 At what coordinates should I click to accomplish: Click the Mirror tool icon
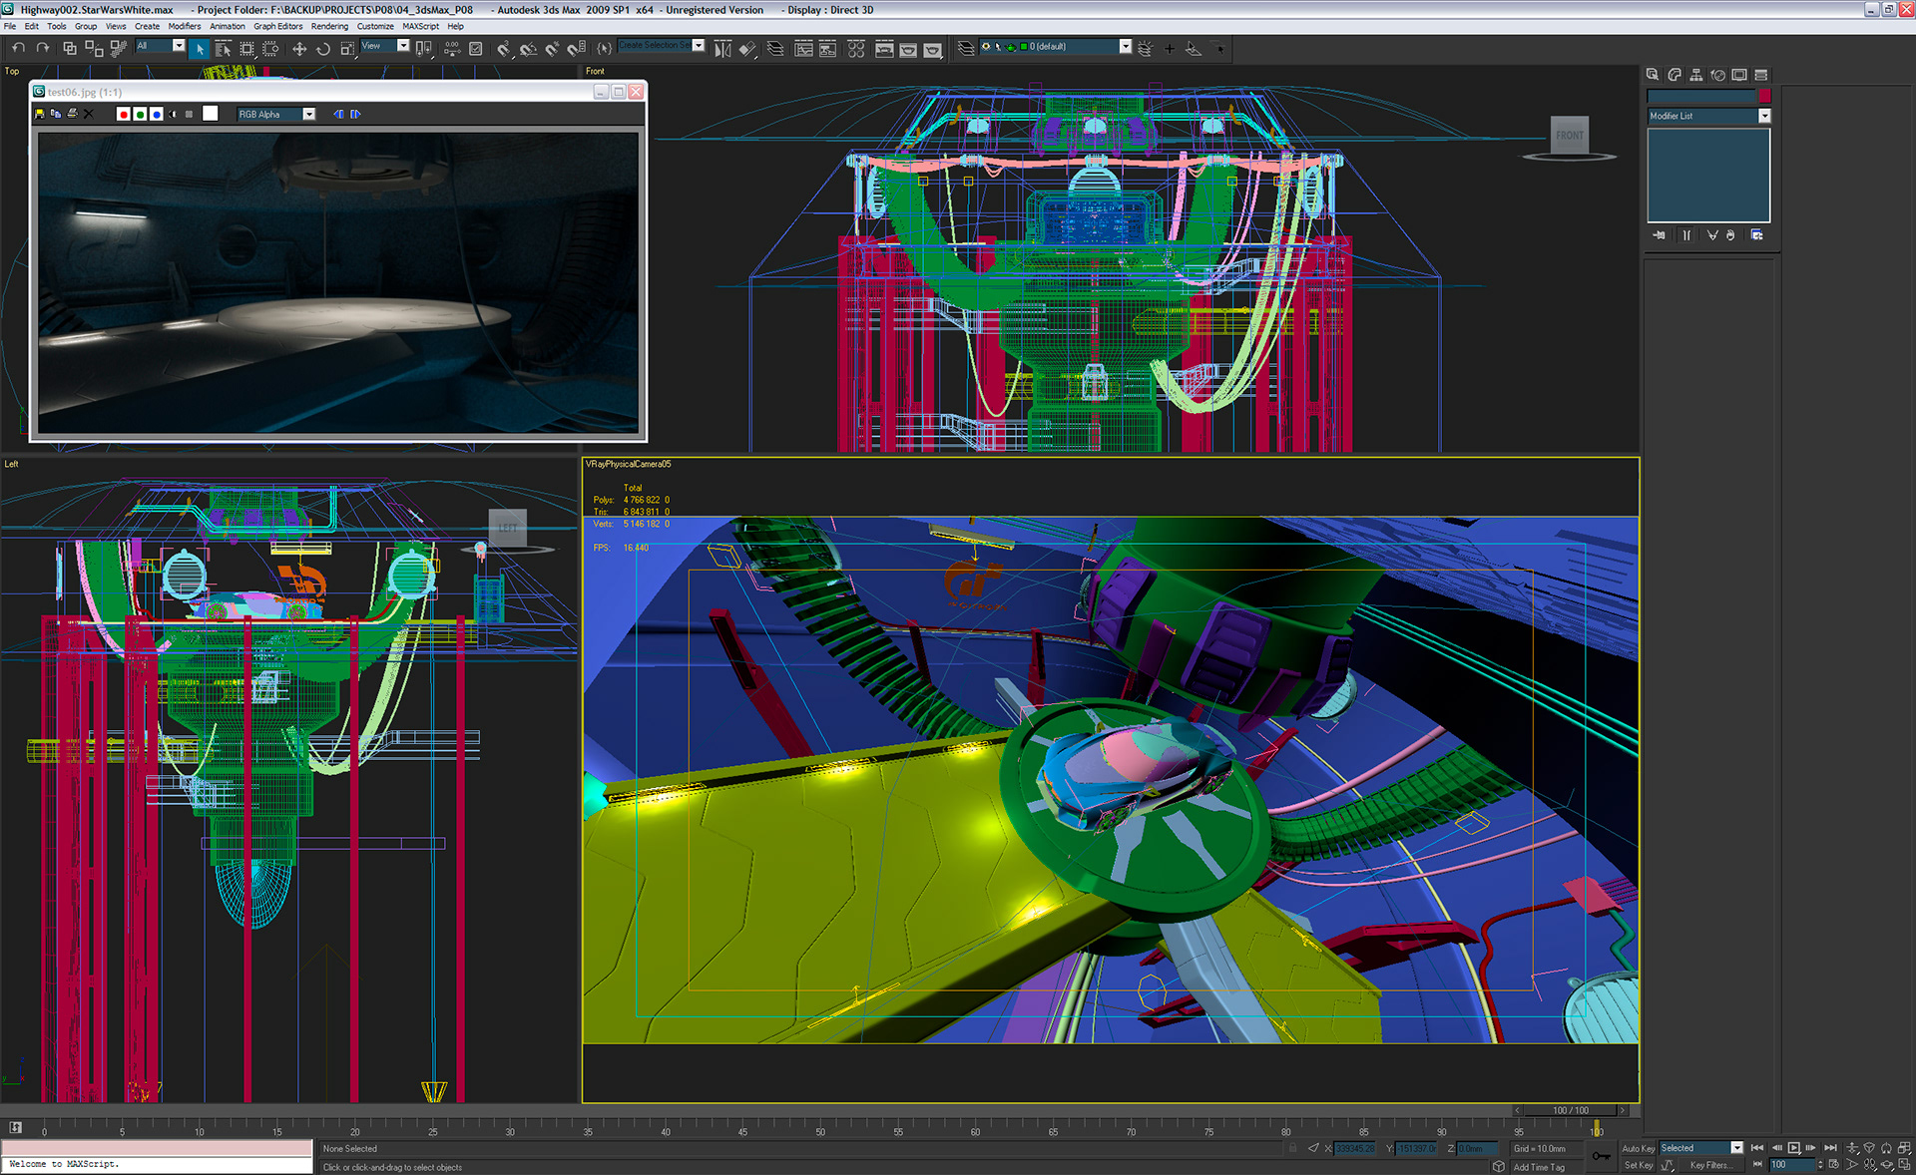722,48
